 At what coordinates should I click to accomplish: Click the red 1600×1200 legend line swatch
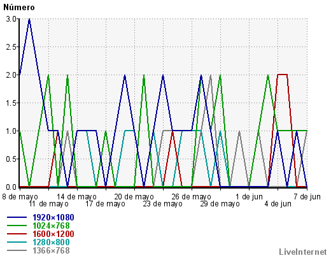(x=17, y=234)
